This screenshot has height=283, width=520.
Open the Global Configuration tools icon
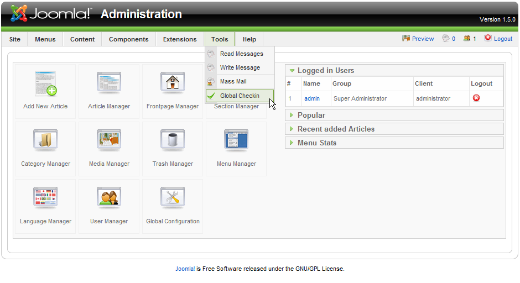point(173,198)
